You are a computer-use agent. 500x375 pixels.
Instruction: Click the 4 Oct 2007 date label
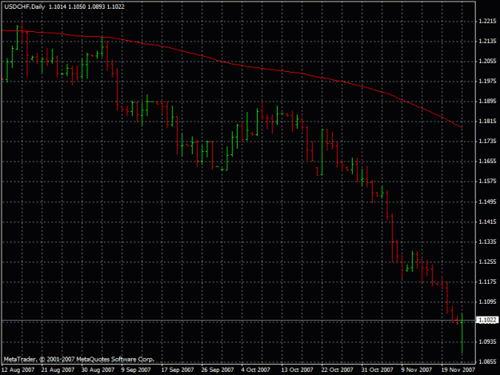tap(255, 369)
